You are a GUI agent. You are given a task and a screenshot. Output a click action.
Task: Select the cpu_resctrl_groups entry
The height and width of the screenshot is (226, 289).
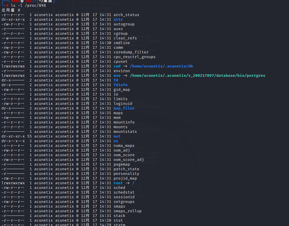click(134, 57)
